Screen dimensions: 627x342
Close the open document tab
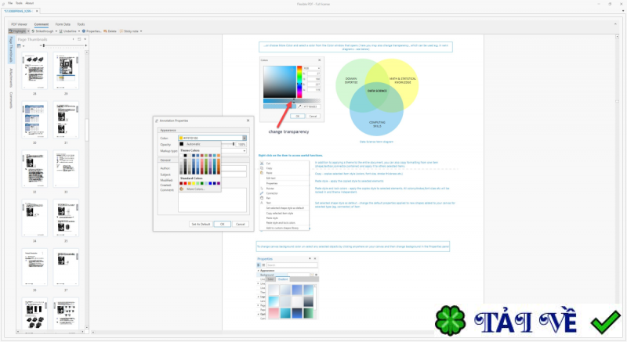pos(37,11)
